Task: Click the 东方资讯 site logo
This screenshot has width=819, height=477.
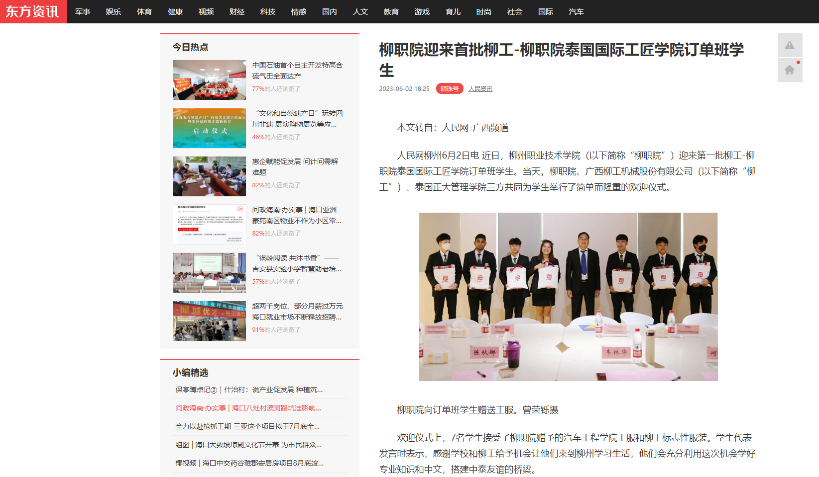Action: pyautogui.click(x=33, y=11)
